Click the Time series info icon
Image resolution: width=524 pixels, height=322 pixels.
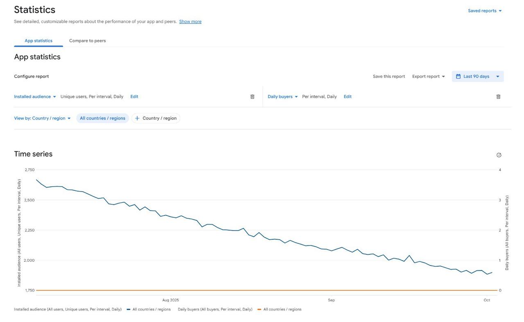(499, 155)
